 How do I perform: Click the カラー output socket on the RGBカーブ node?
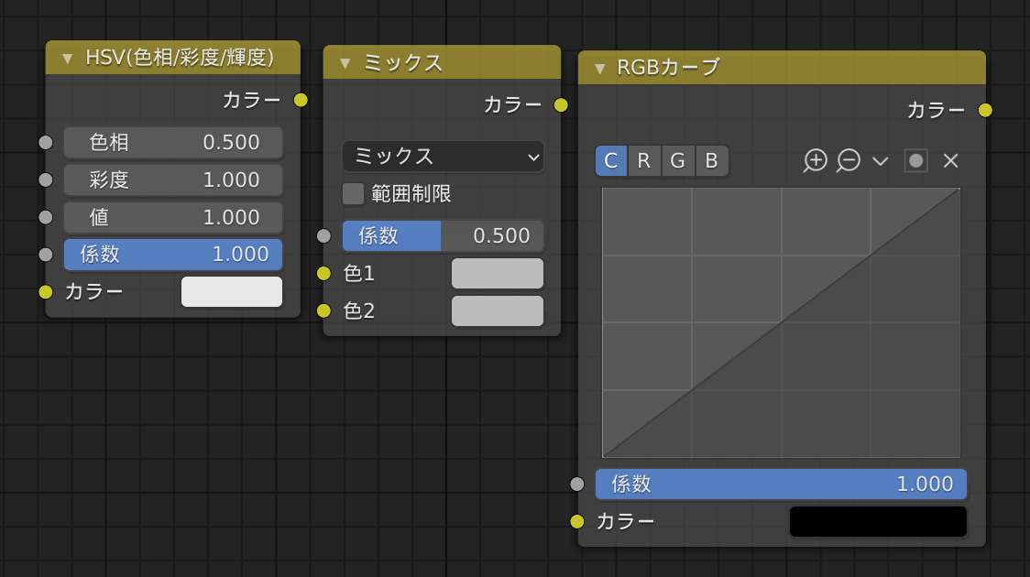coord(986,110)
